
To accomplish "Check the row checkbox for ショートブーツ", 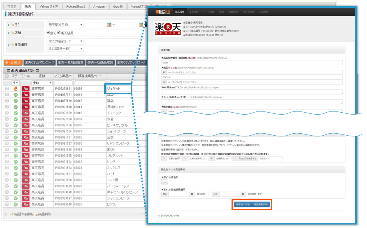I will (x=7, y=131).
